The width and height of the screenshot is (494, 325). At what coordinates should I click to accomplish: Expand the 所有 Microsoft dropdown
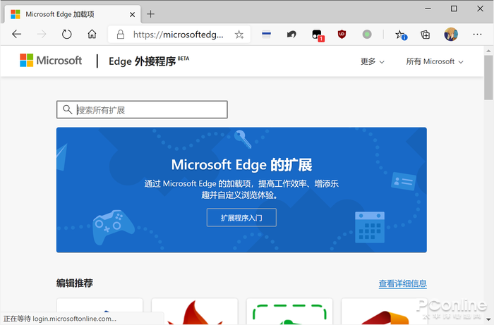(x=434, y=61)
